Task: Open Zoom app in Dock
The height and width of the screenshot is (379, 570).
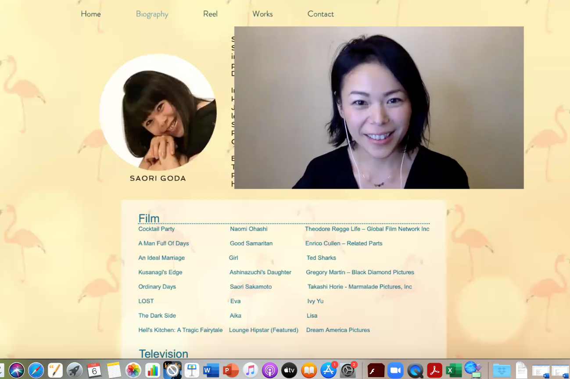Action: tap(396, 370)
